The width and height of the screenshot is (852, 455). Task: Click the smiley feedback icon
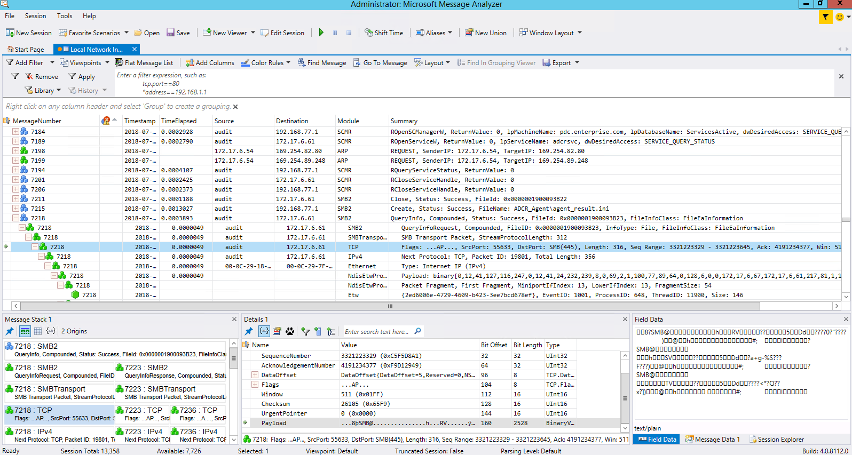(840, 17)
